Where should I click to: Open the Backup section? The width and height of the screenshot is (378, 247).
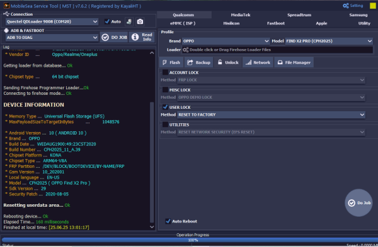tap(199, 62)
